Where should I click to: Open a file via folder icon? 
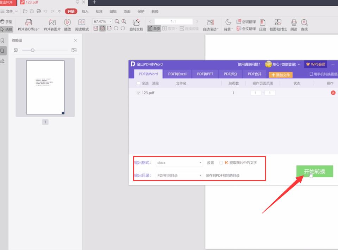pos(25,11)
